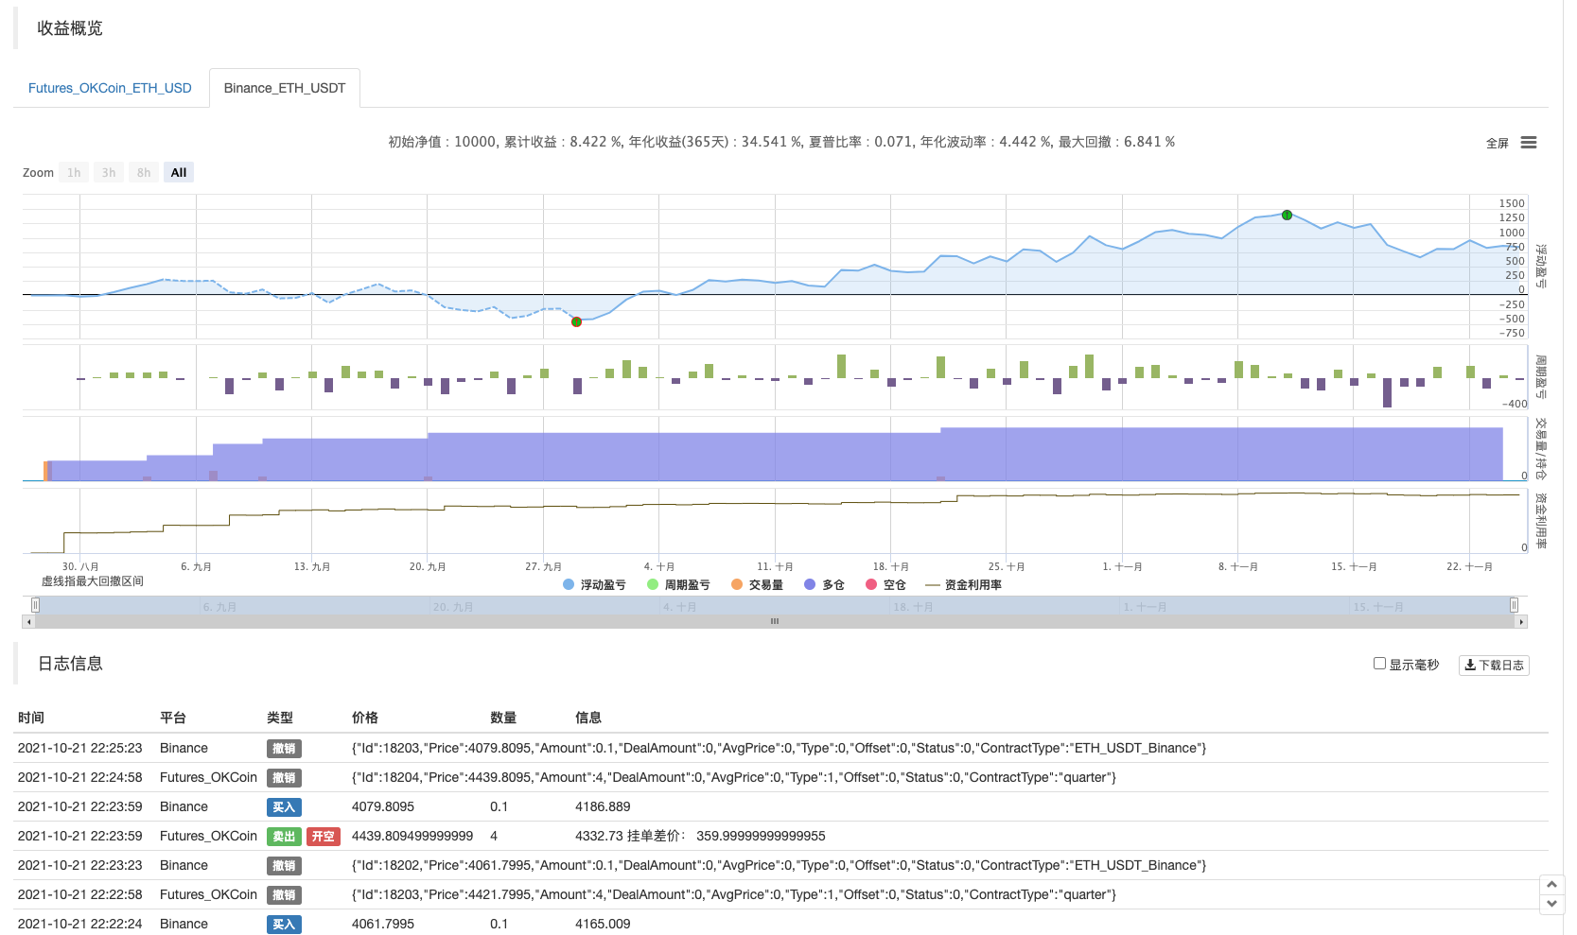This screenshot has width=1577, height=935.
Task: Hide the 交易量 series via legend
Action: tap(757, 585)
